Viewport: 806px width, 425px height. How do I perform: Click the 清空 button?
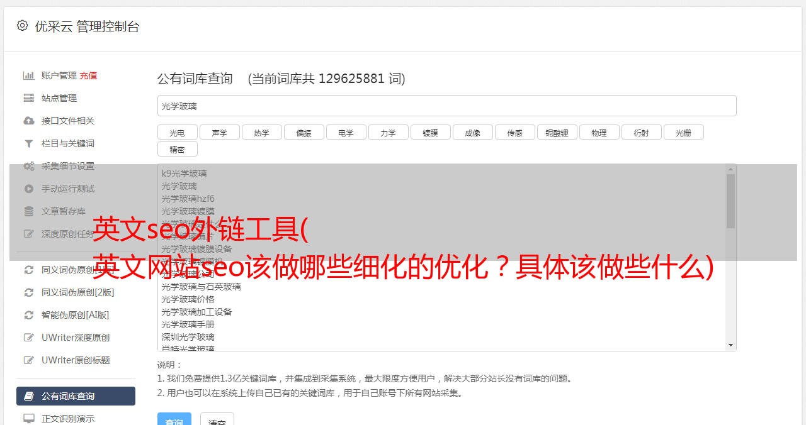click(x=217, y=419)
